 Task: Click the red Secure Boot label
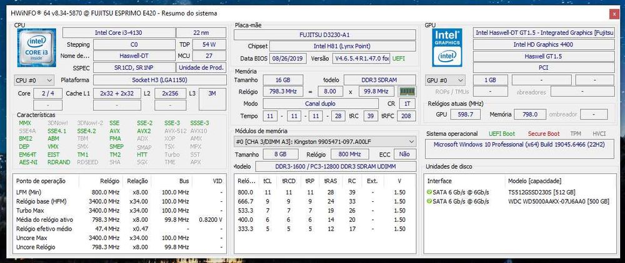tap(544, 134)
